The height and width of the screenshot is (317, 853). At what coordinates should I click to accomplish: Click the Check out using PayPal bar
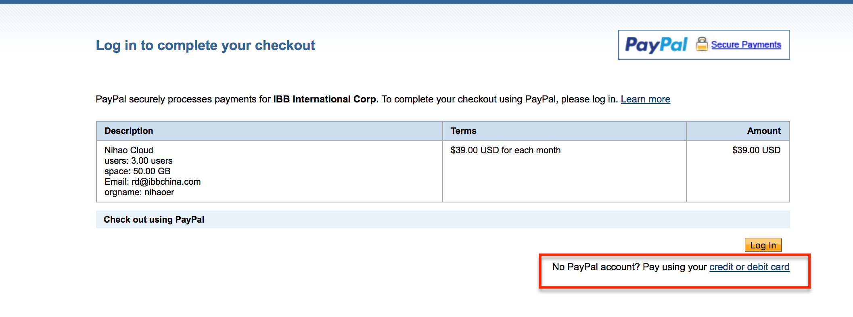point(443,219)
